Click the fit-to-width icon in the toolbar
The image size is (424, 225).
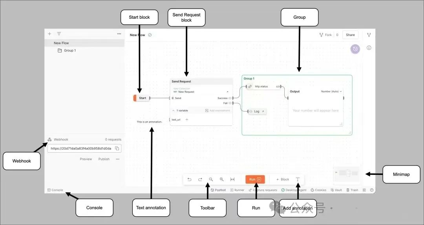point(232,179)
